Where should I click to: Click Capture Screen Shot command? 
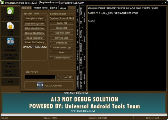(62, 18)
